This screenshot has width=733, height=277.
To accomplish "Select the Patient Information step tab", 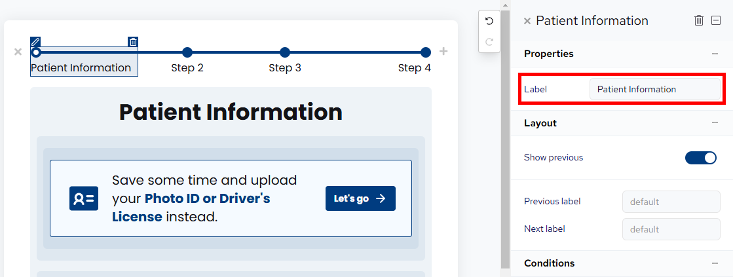I will (x=84, y=61).
